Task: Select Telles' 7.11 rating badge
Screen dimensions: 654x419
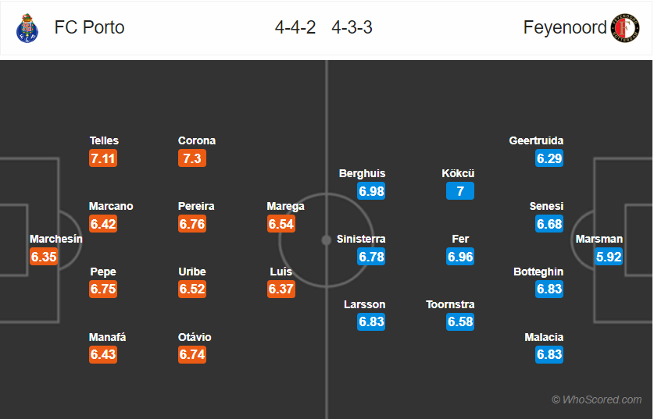Action: click(x=103, y=158)
